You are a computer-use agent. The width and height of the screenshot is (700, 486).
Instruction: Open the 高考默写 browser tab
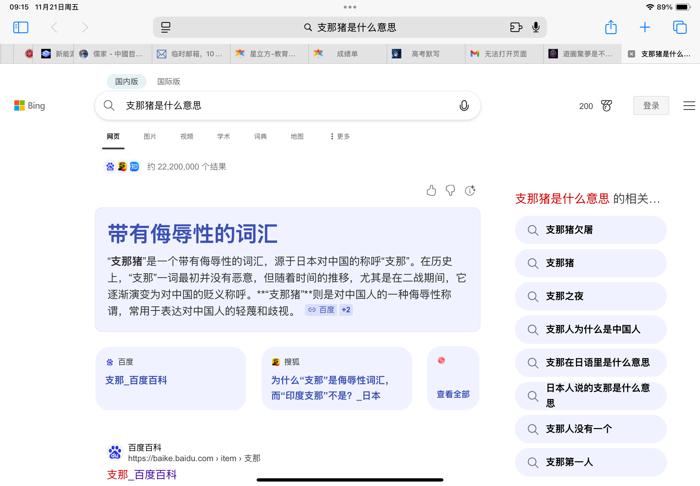425,54
